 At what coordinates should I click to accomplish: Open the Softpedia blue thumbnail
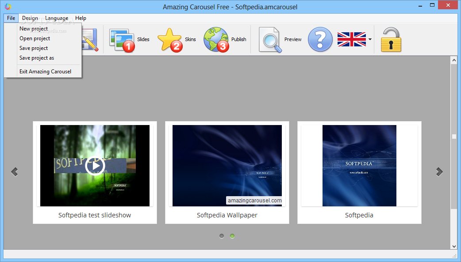[x=359, y=166]
